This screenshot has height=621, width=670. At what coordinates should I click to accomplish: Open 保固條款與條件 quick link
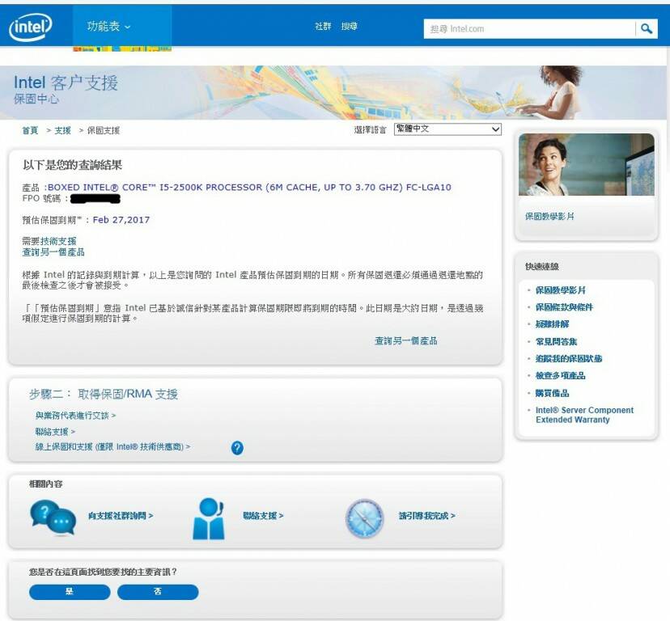pos(565,307)
